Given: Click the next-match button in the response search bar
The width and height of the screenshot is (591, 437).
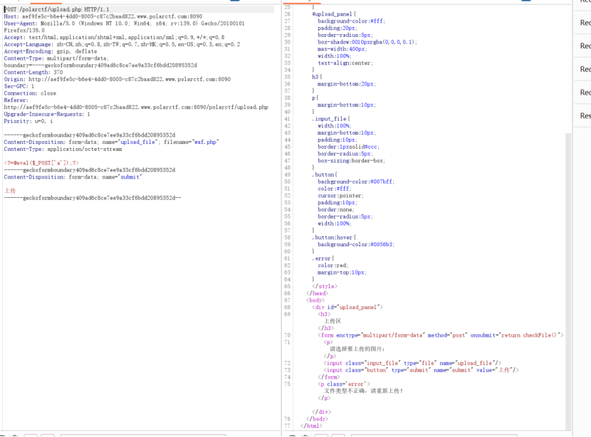Looking at the screenshot, I should [x=338, y=436].
